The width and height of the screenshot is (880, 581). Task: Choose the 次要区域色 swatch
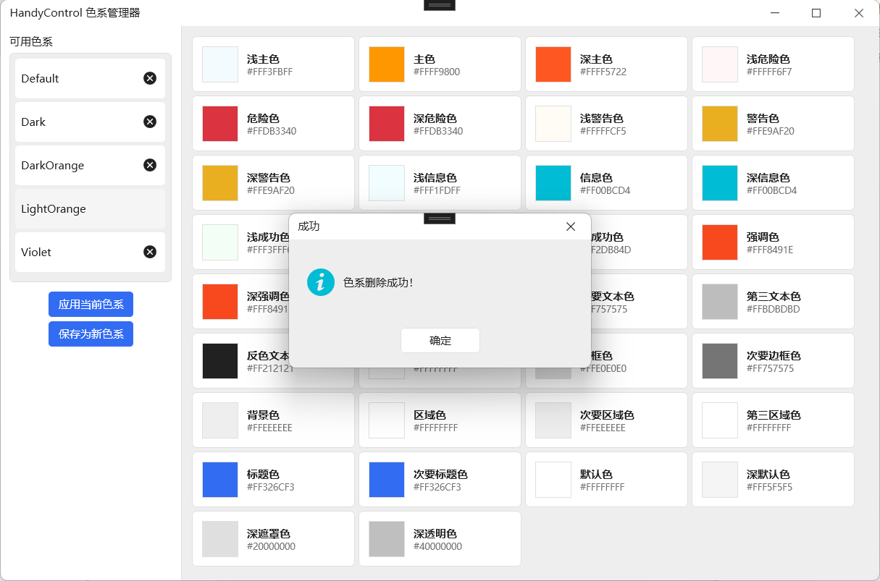553,420
